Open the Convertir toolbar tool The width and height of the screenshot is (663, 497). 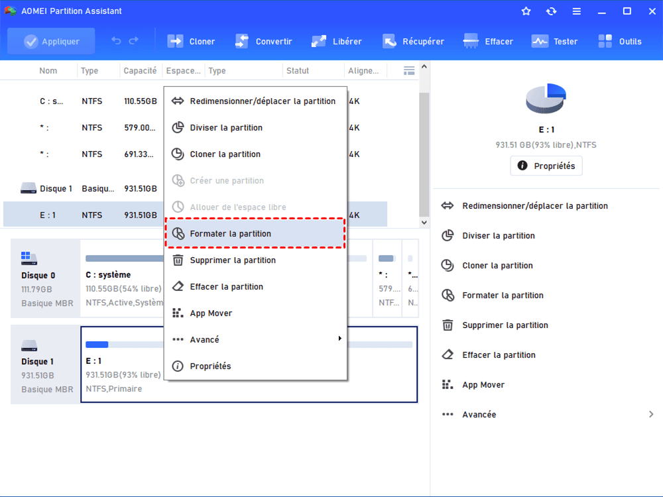(263, 41)
